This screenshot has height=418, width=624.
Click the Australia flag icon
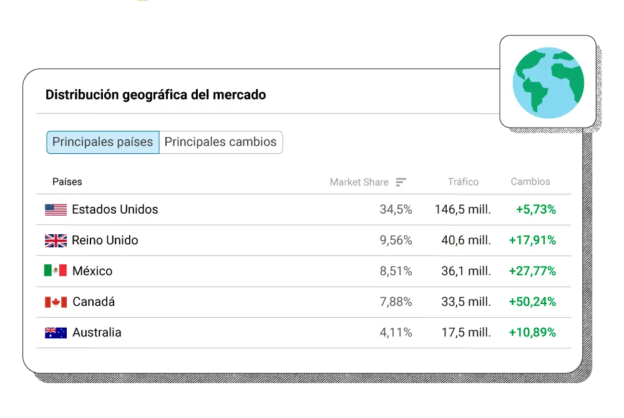55,332
